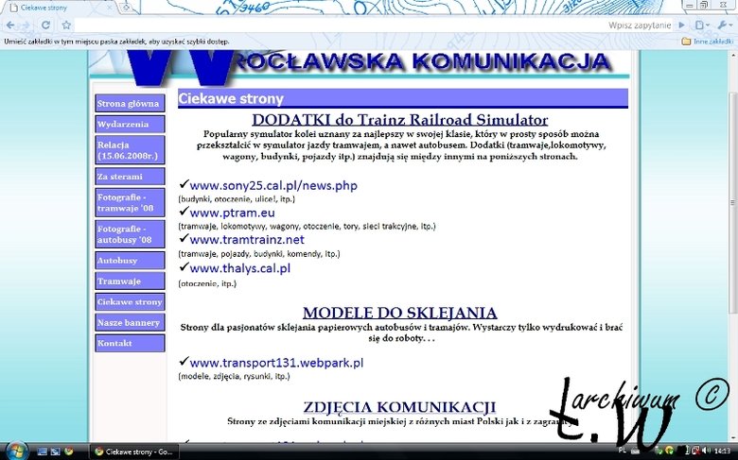Launch Chrome from the quick launch bar
This screenshot has width=738, height=460.
pyautogui.click(x=69, y=451)
